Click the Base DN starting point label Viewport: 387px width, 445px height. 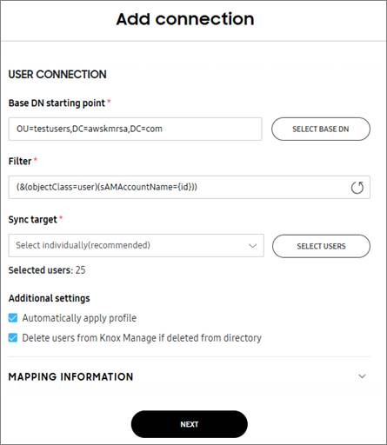point(57,103)
